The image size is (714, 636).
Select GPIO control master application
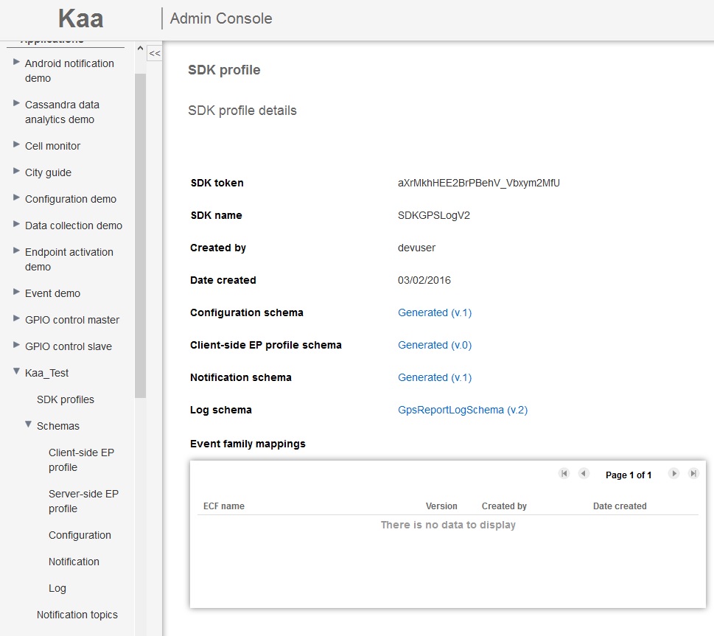(72, 320)
